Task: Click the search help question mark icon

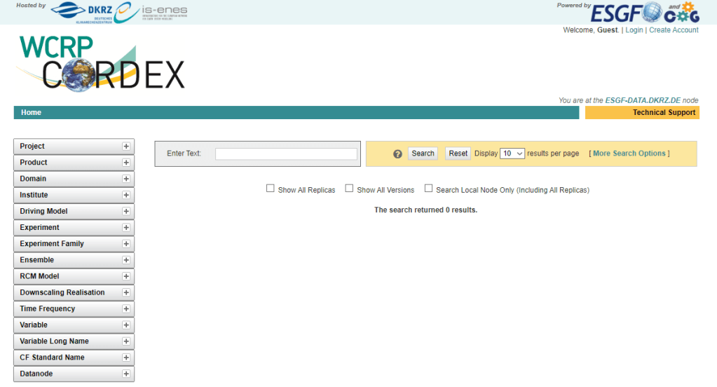Action: pos(397,154)
